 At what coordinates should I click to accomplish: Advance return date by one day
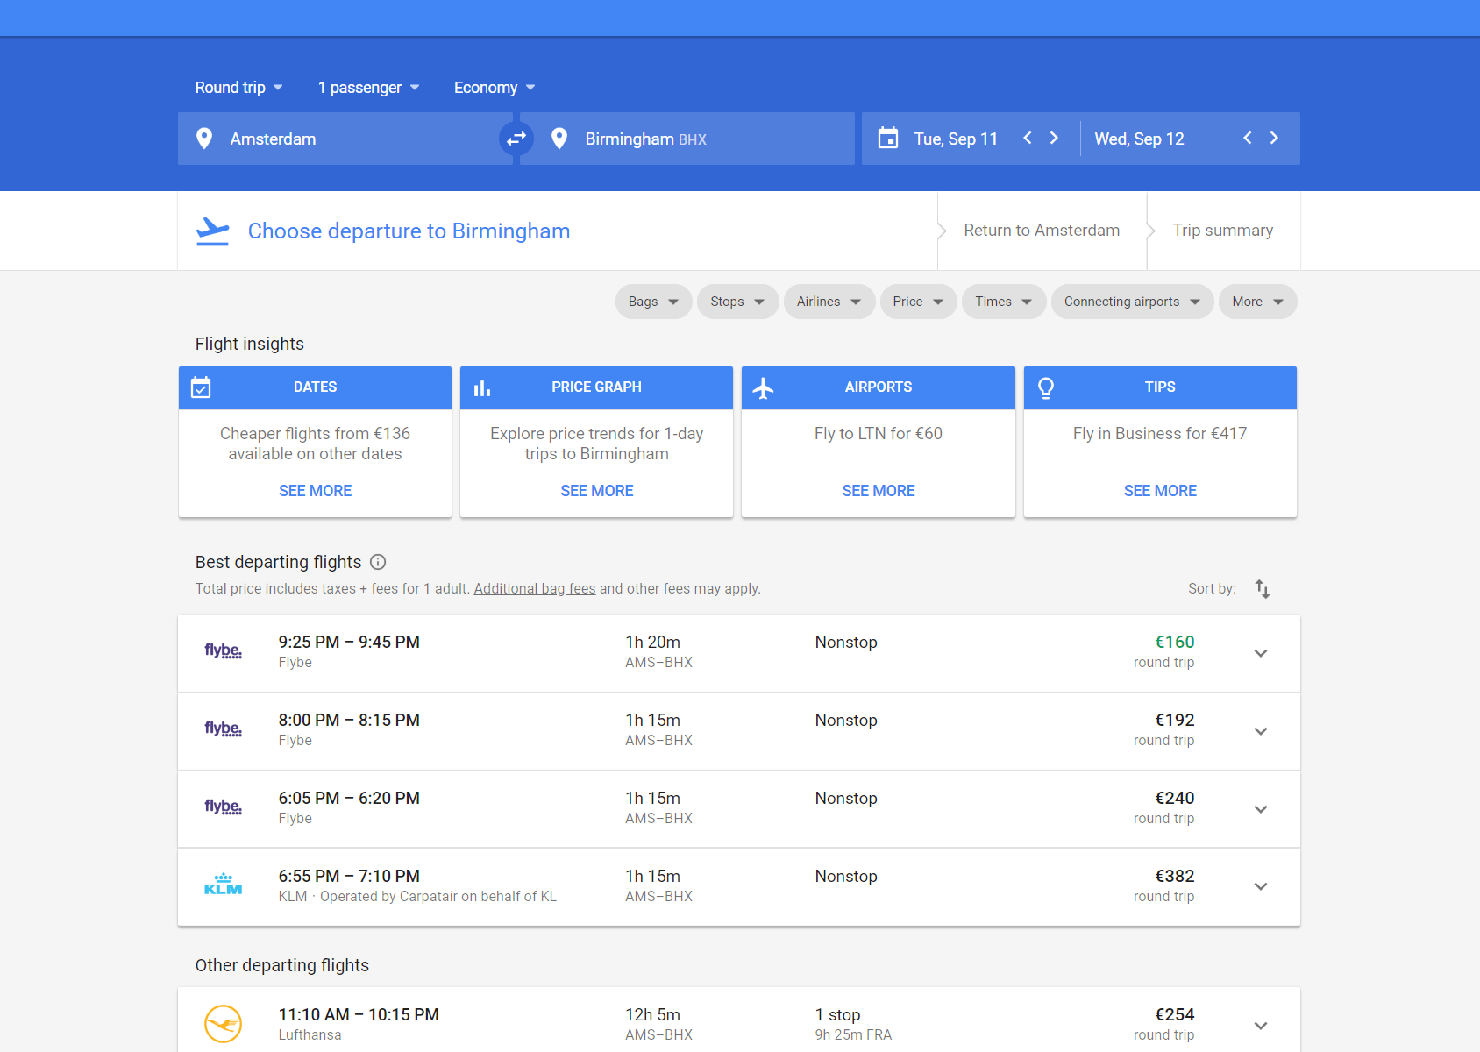point(1274,139)
